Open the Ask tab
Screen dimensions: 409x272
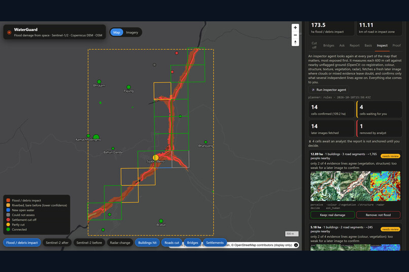point(342,45)
